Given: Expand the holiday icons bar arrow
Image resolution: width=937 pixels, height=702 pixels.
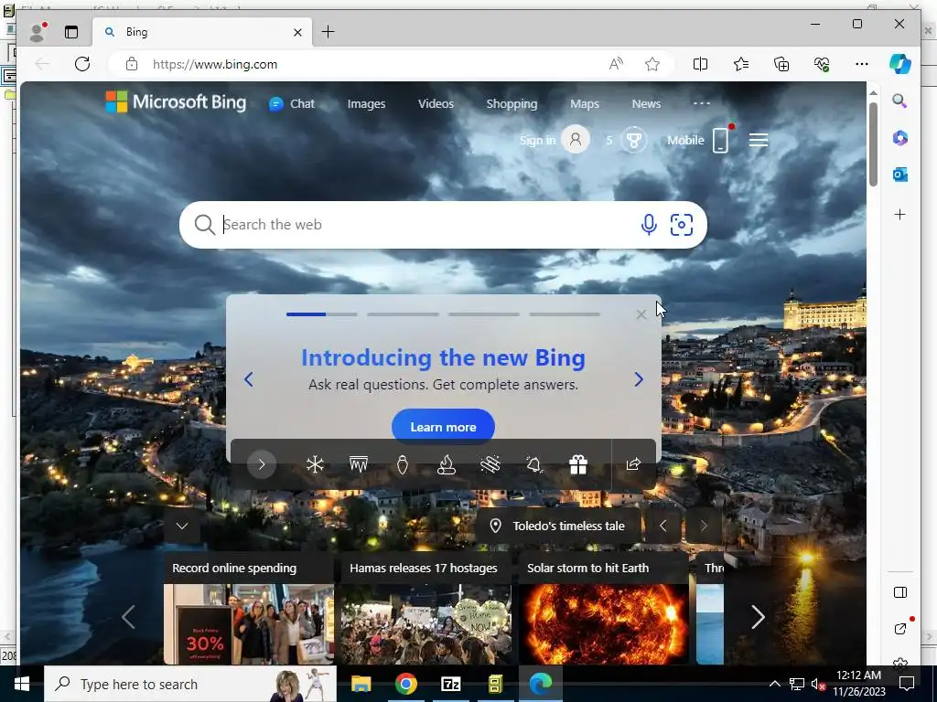Looking at the screenshot, I should point(261,464).
